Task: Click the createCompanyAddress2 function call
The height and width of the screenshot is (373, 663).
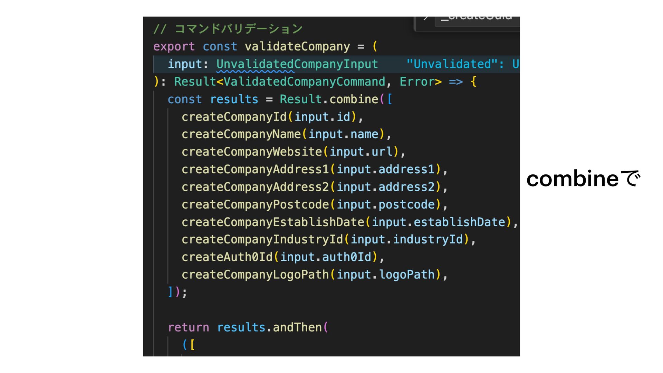Action: click(x=255, y=187)
